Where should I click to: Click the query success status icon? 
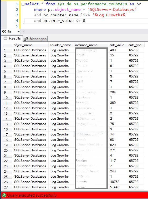pos(4,195)
